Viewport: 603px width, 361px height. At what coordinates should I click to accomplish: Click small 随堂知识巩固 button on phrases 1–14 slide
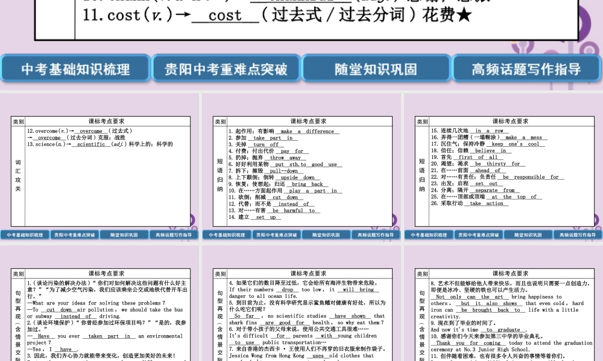pyautogui.click(x=326, y=235)
